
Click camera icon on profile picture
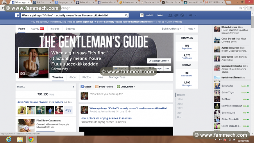click(x=23, y=73)
